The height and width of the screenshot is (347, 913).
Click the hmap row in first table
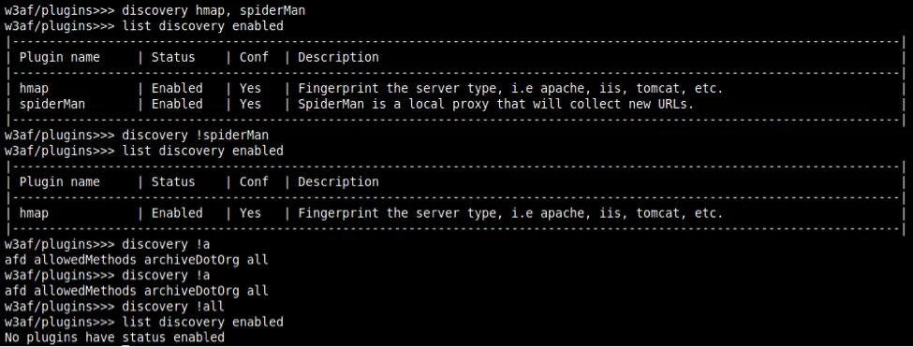click(454, 88)
